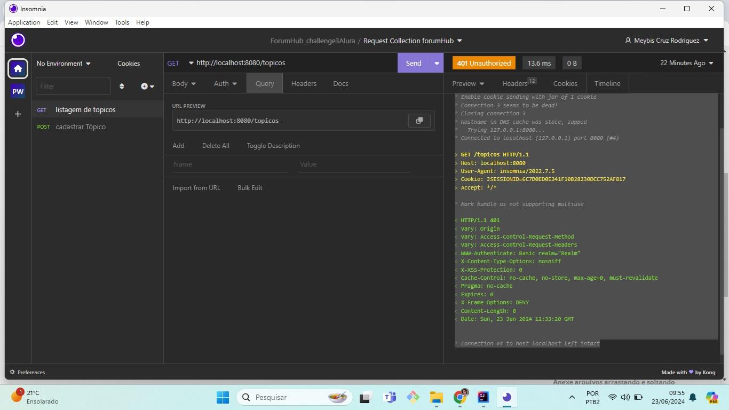Open Cookies manager in sidebar
The image size is (729, 410).
tap(129, 63)
